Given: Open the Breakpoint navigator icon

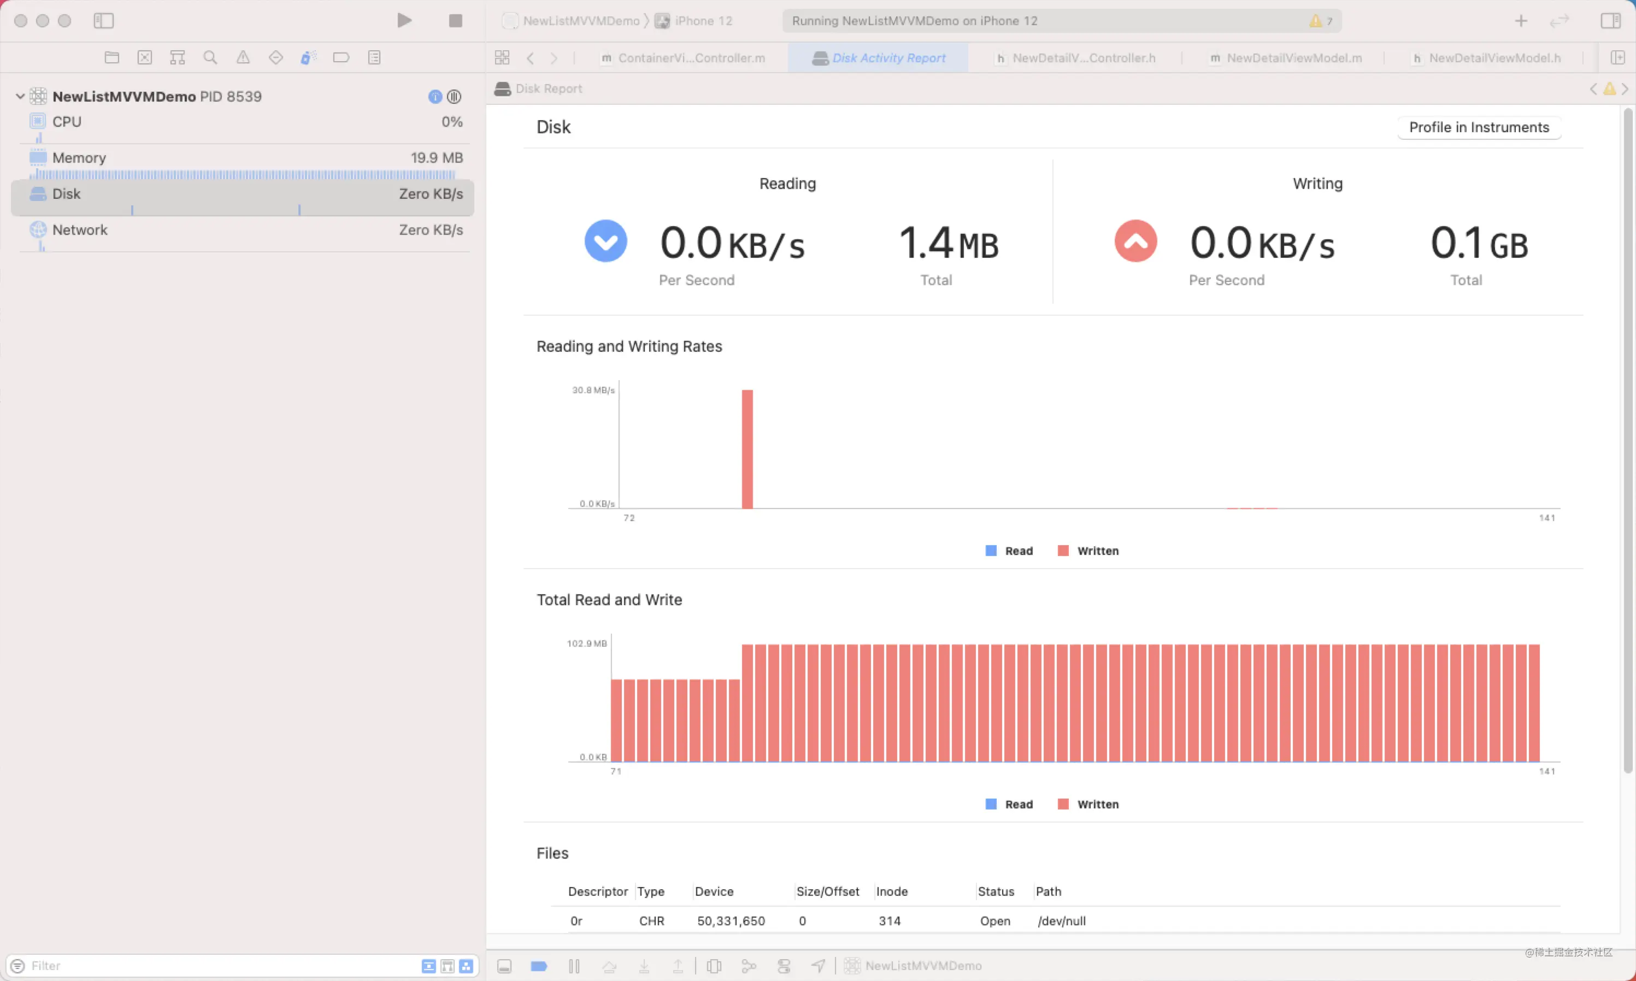Looking at the screenshot, I should coord(341,57).
